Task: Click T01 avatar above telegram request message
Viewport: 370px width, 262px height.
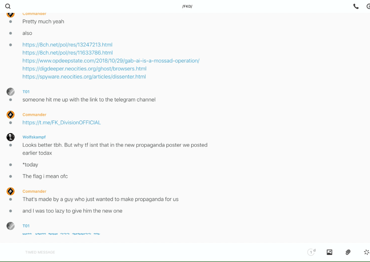Action: (10, 92)
